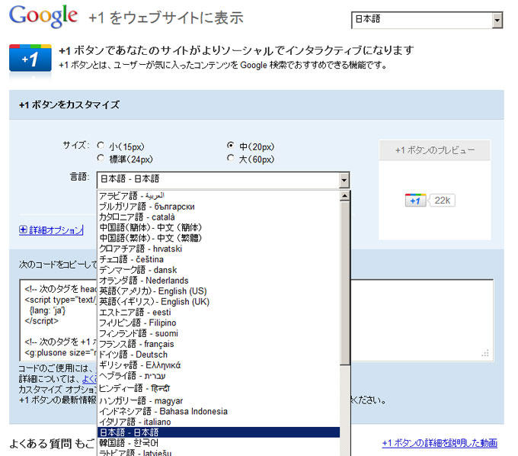Choose フランス語 - français option
The width and height of the screenshot is (518, 456).
pos(219,344)
